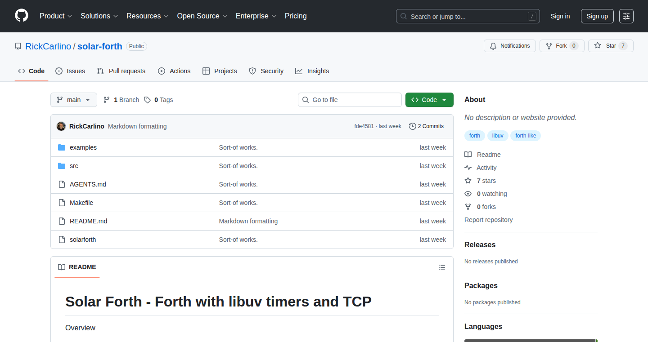This screenshot has height=342, width=648.
Task: Expand the Product menu
Action: (x=56, y=16)
